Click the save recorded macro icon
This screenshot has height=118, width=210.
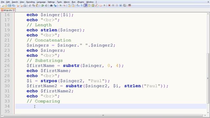coord(124,6)
